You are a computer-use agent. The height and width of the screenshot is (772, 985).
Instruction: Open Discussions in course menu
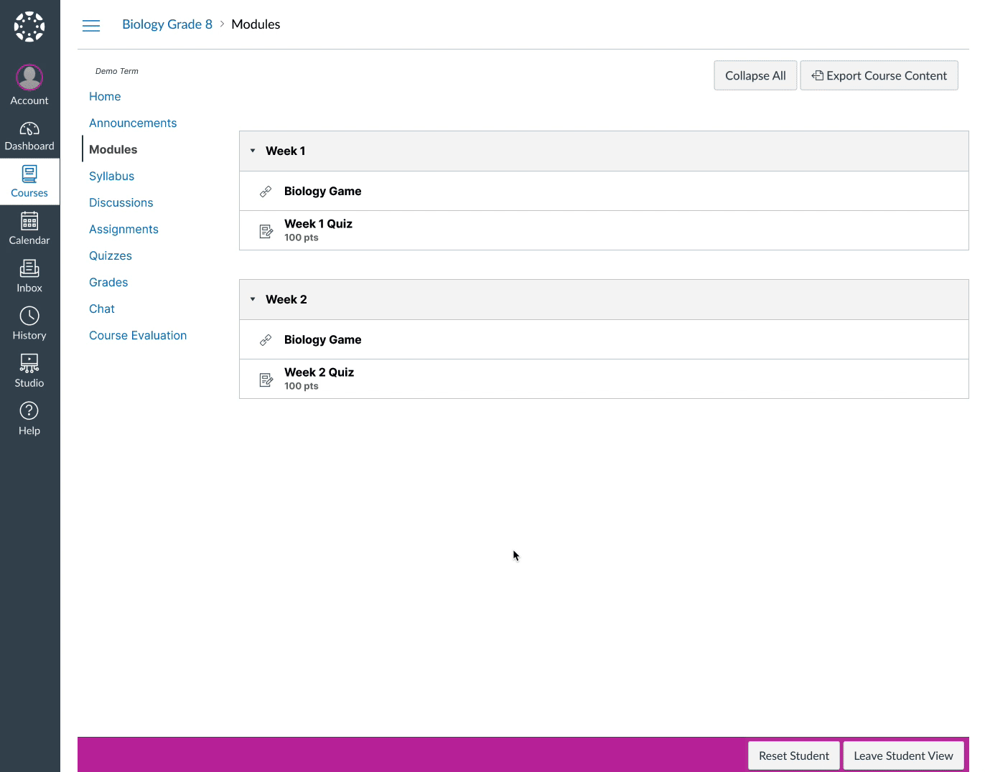(121, 202)
